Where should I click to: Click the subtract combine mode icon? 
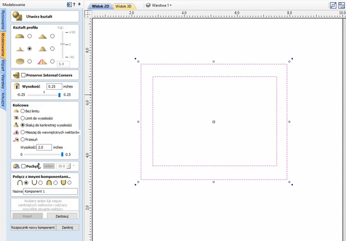point(34,183)
